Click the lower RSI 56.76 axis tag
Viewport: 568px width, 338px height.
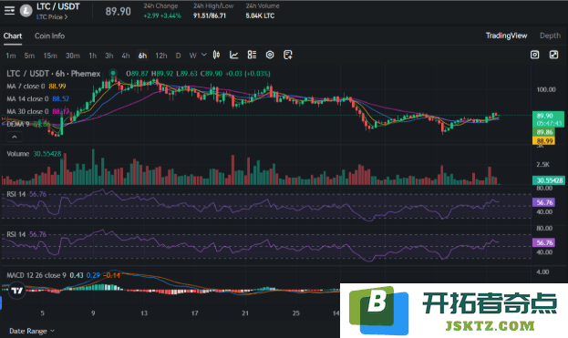tap(544, 242)
